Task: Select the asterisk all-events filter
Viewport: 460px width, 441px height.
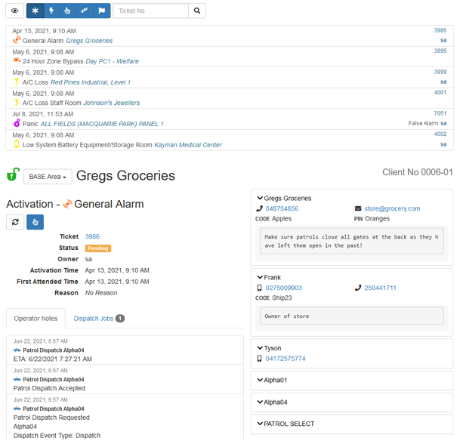Action: 35,11
